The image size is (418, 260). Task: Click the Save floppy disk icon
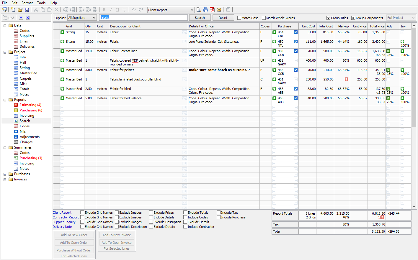pos(27,10)
